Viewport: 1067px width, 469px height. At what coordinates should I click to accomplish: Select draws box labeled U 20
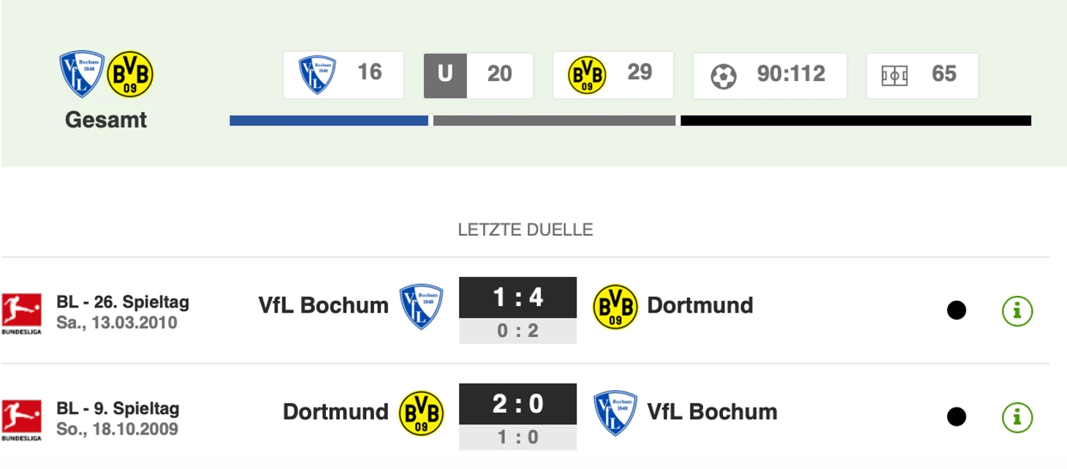[x=479, y=75]
